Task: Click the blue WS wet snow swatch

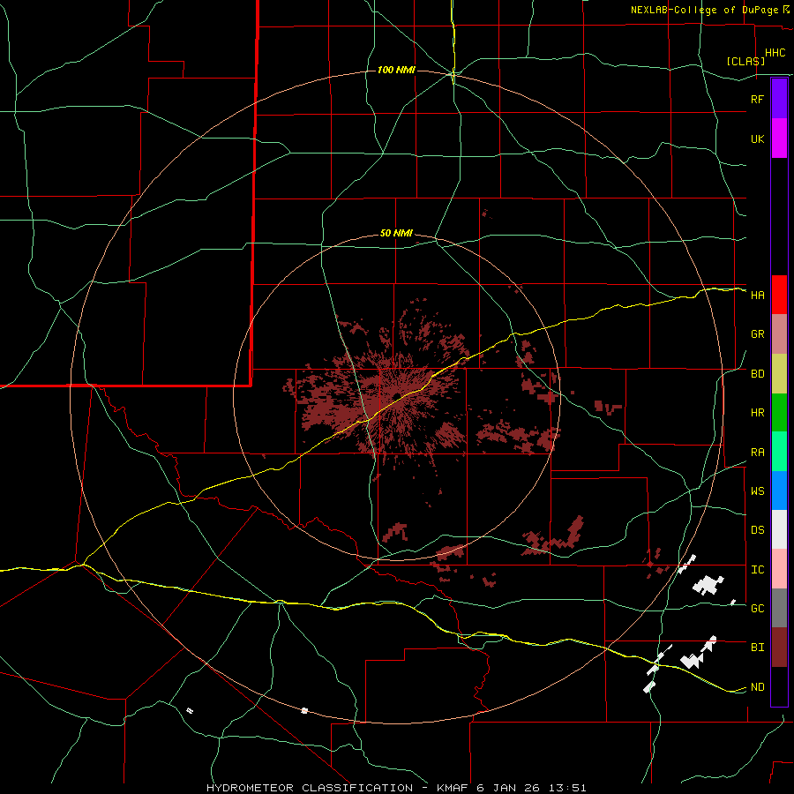Action: [779, 491]
